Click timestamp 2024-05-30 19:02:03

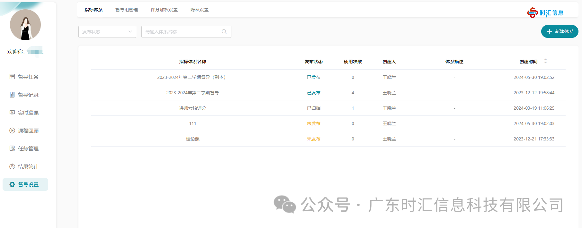[534, 123]
